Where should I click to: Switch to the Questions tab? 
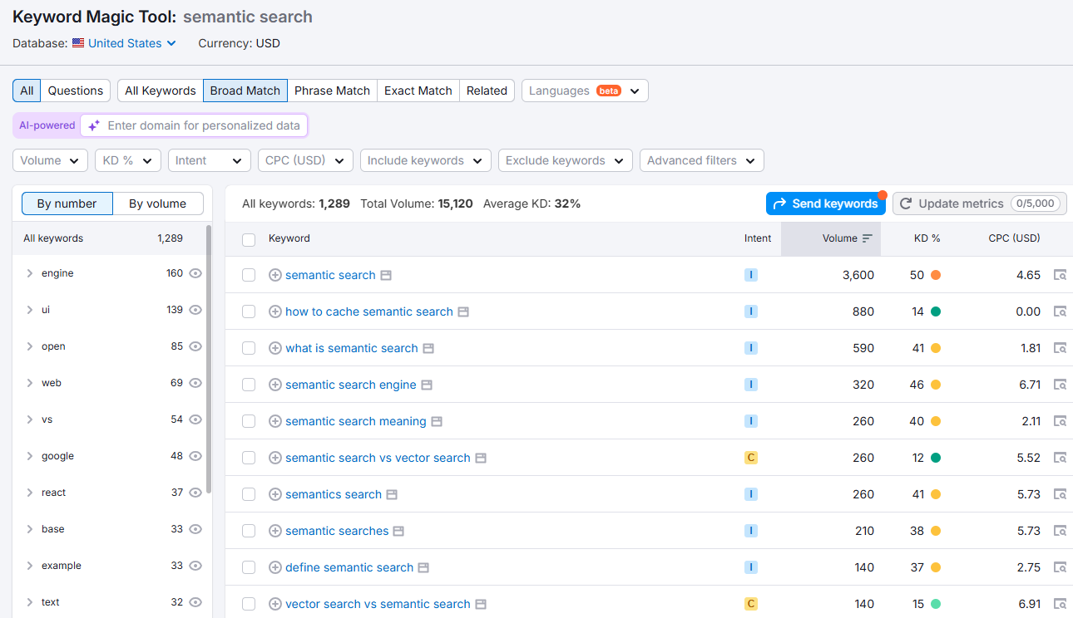(x=76, y=91)
